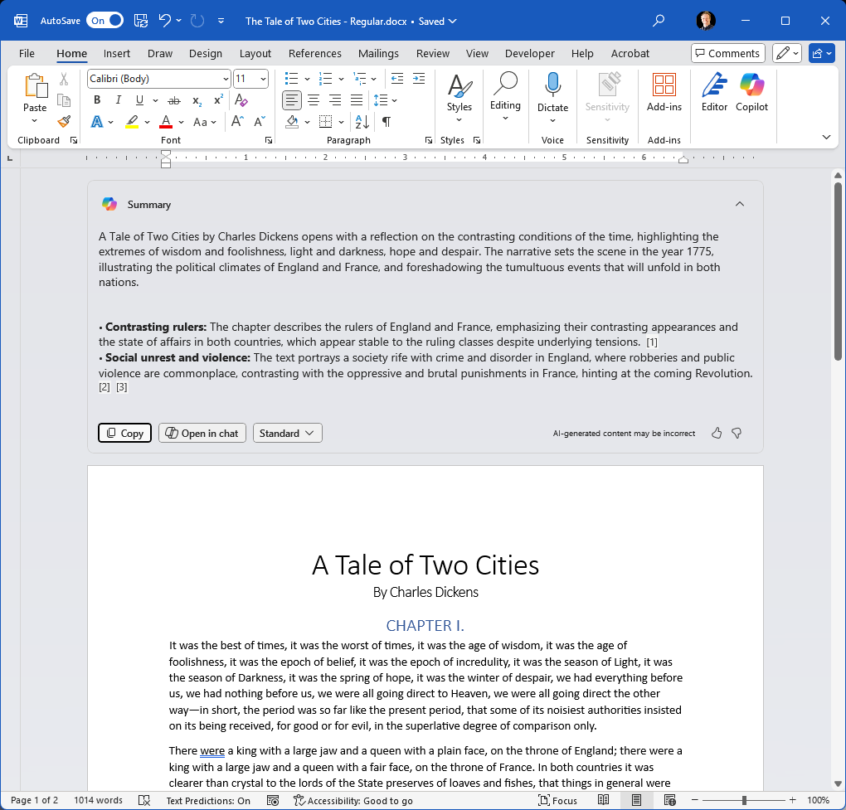Click the Clear All Formatting icon

tap(241, 100)
